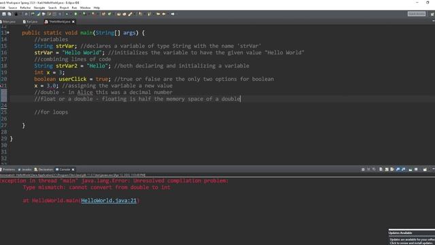This screenshot has width=435, height=245.
Task: Switch to the Javadoc view tab
Action: [25, 169]
